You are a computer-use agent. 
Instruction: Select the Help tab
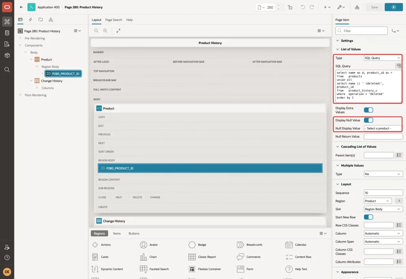click(130, 20)
